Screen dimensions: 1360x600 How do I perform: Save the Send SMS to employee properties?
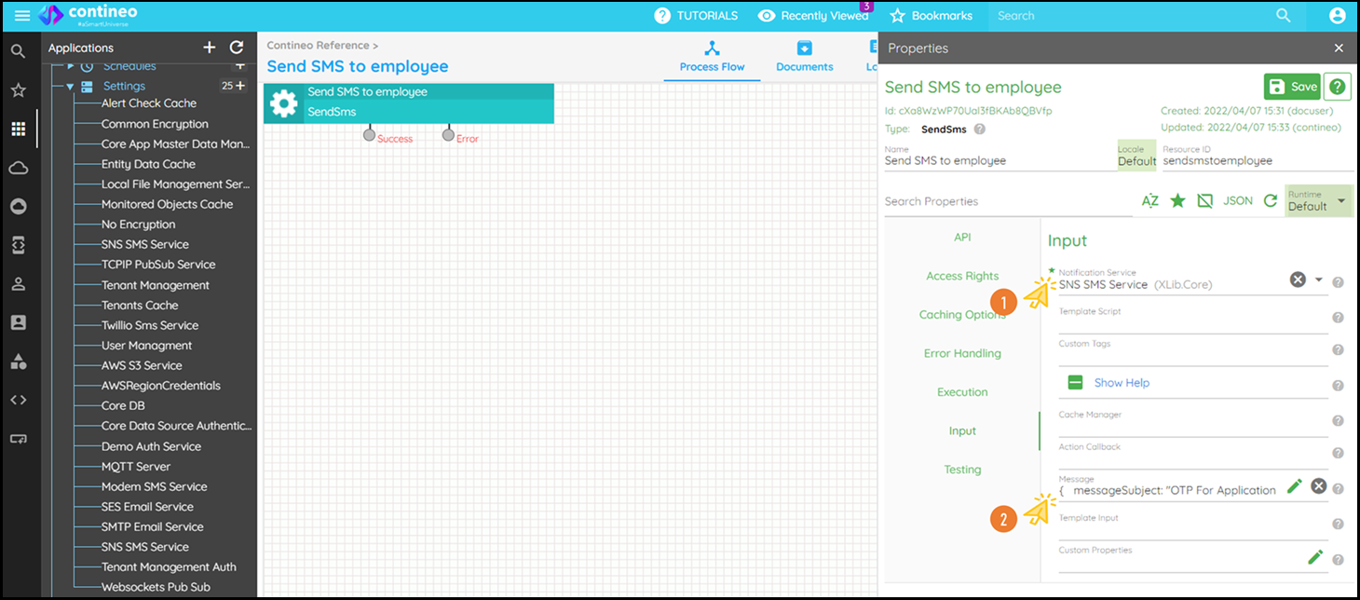[x=1292, y=86]
